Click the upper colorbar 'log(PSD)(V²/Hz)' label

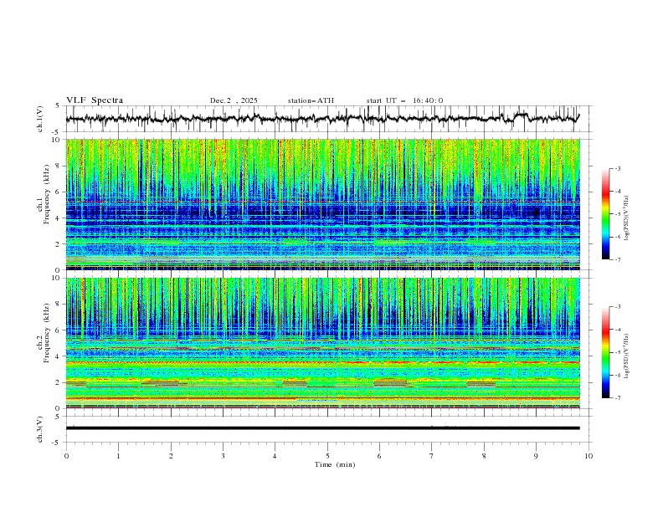click(x=627, y=218)
